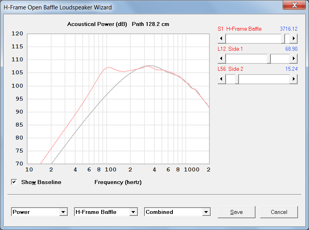Click the L56 Side 2 value 15.24
The width and height of the screenshot is (309, 230).
pos(291,69)
